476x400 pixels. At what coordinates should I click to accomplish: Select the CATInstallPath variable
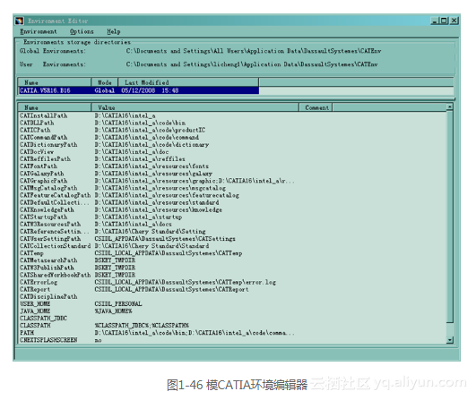point(44,115)
